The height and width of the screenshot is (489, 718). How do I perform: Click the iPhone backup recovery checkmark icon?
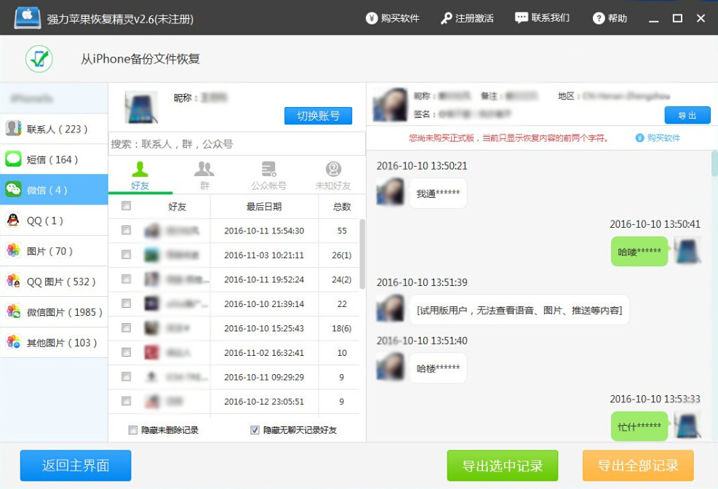[x=39, y=59]
